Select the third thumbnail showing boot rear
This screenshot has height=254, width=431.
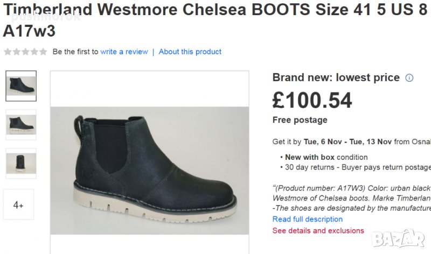tap(21, 163)
